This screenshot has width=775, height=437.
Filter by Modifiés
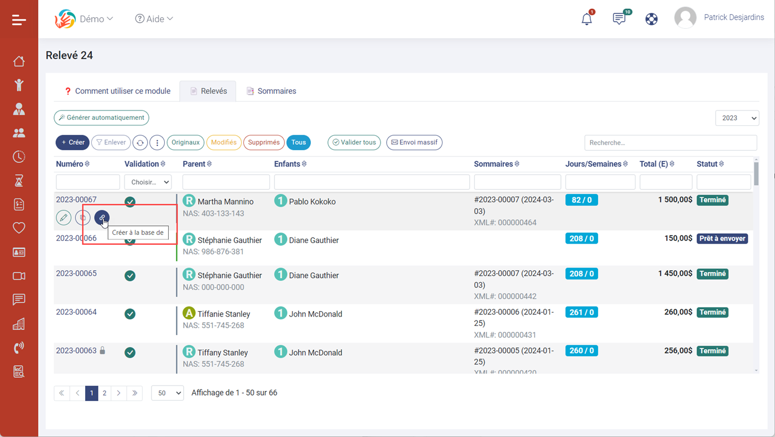223,143
